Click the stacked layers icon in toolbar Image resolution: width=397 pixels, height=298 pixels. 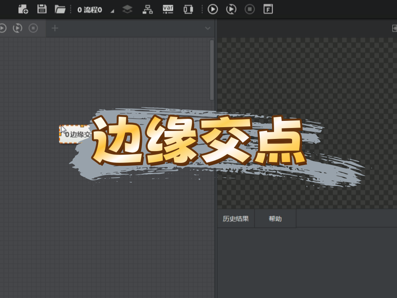tap(127, 9)
